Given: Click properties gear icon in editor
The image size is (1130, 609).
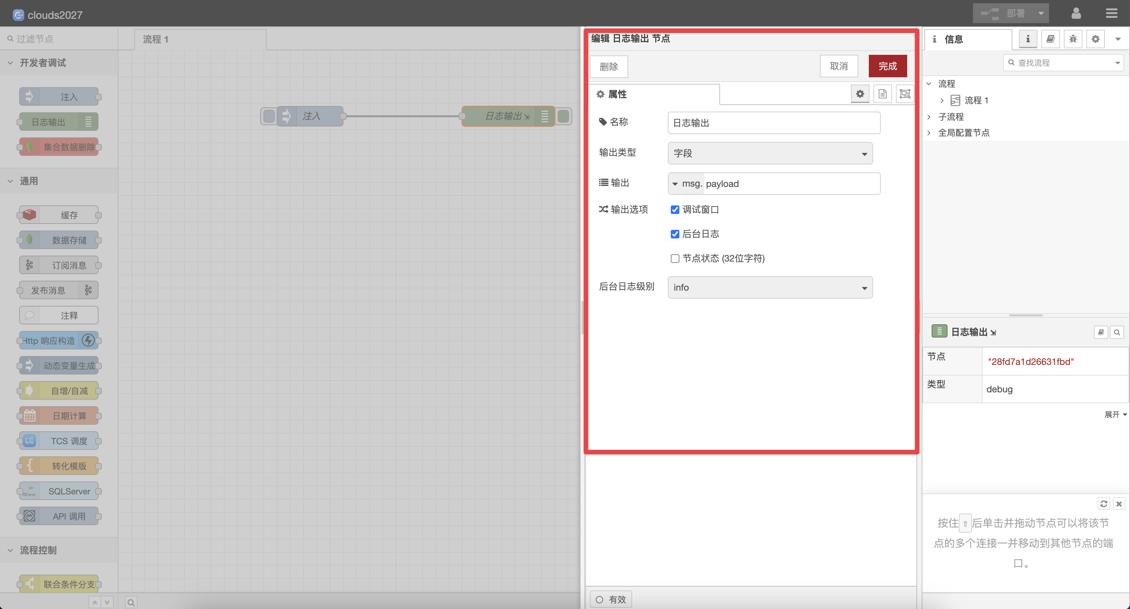Looking at the screenshot, I should click(860, 94).
